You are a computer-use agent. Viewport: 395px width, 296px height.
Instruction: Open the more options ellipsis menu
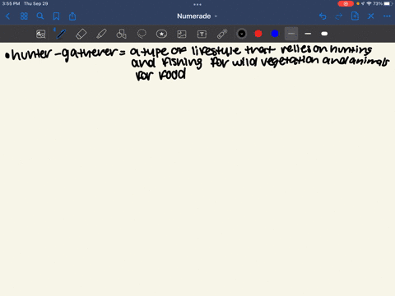tap(387, 16)
